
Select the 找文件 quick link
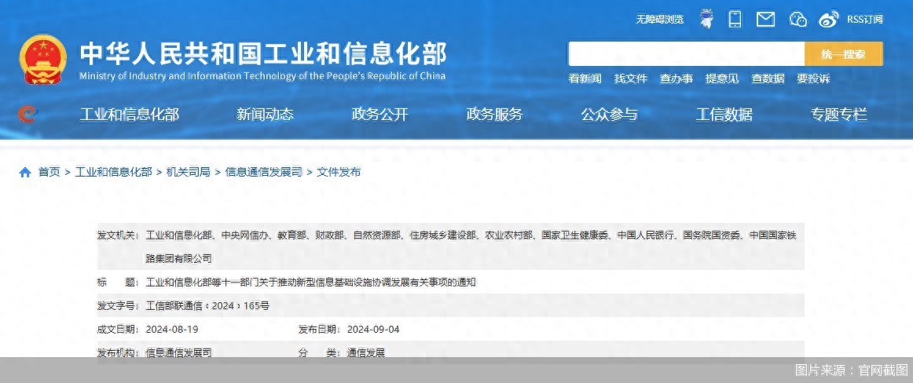[630, 78]
